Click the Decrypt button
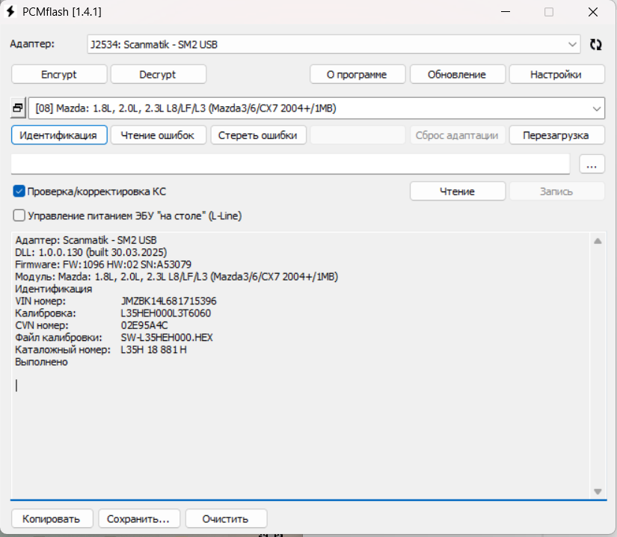The width and height of the screenshot is (617, 537). pyautogui.click(x=159, y=74)
